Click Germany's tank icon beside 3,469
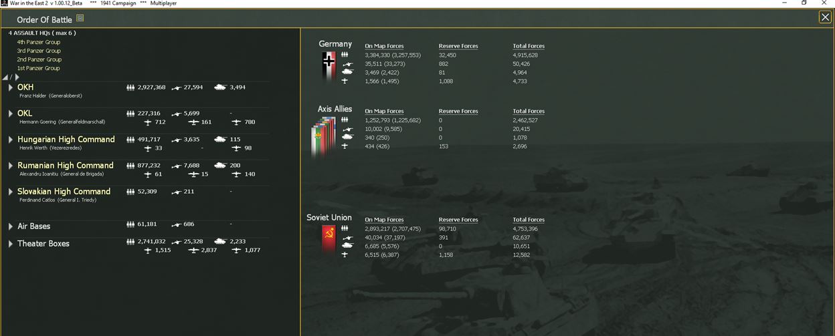Screen dimensions: 835x336 coord(347,72)
